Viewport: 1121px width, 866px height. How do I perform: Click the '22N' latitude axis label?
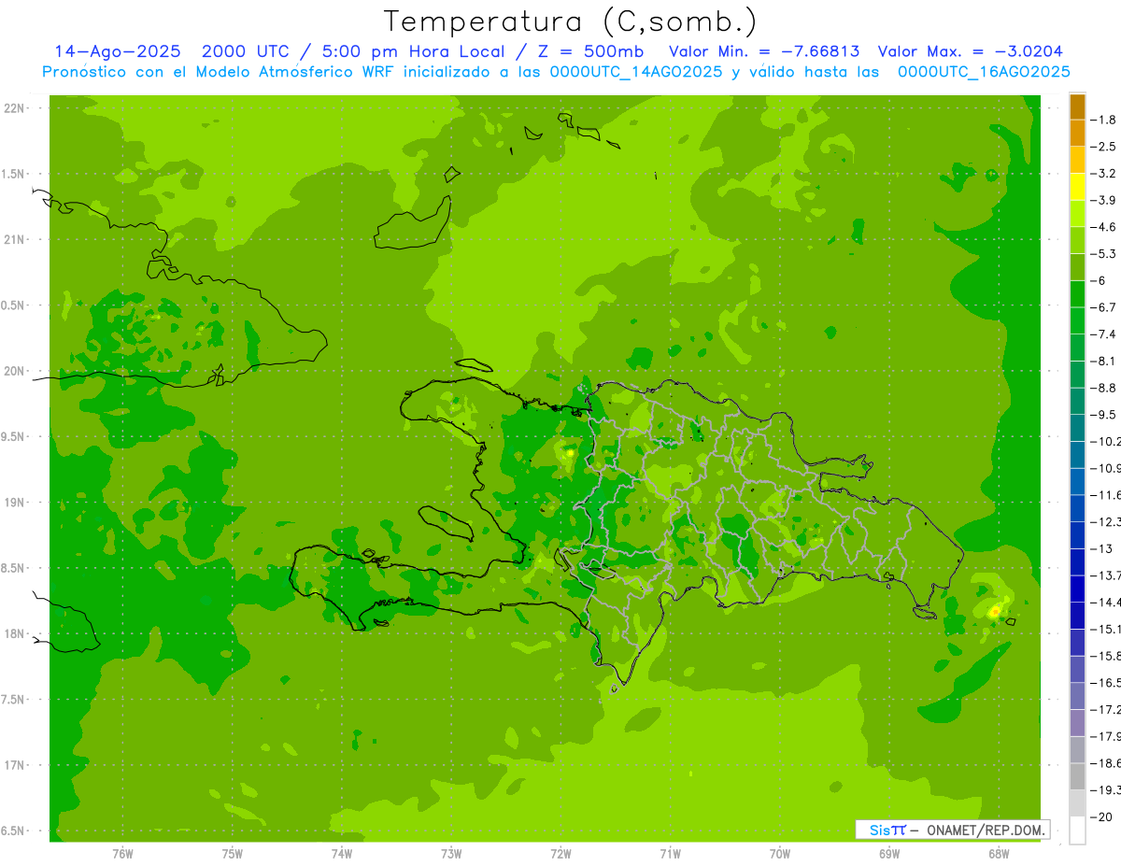[x=15, y=108]
